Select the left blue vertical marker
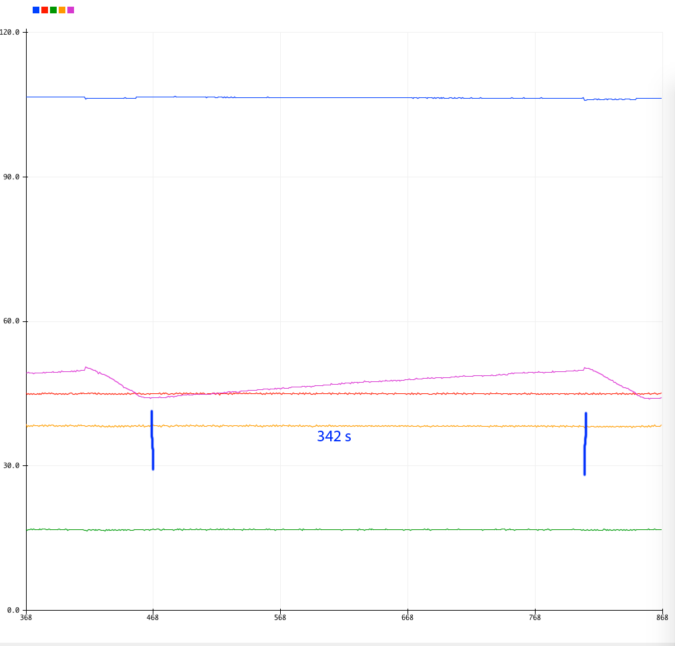Viewport: 675px width, 646px height. pos(152,440)
